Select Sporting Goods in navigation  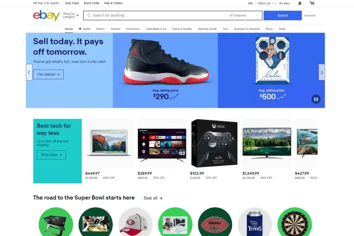(207, 29)
